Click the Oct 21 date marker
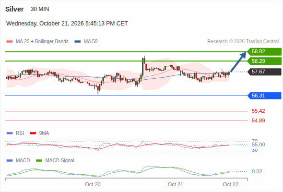 [176, 184]
